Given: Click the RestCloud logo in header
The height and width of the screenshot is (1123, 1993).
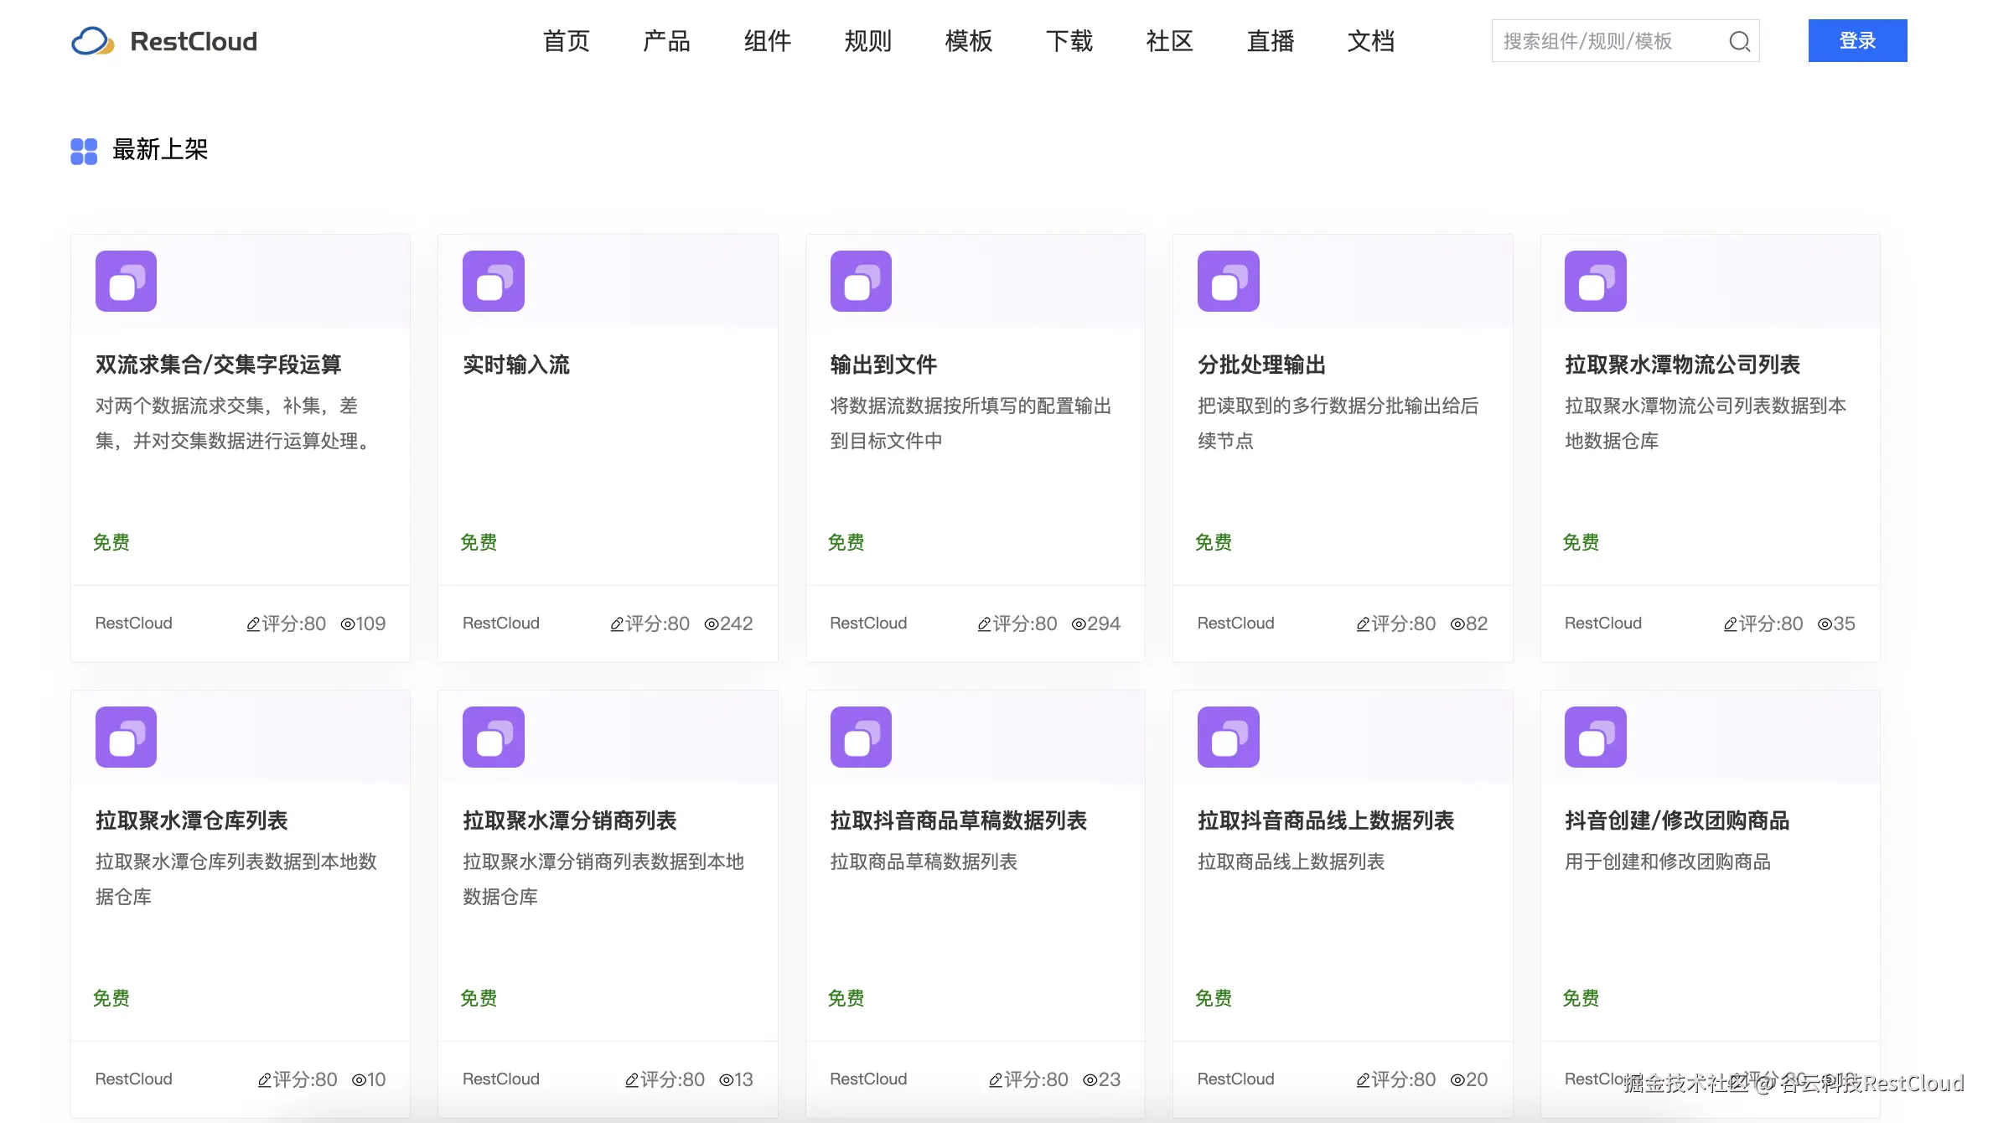Looking at the screenshot, I should 164,41.
